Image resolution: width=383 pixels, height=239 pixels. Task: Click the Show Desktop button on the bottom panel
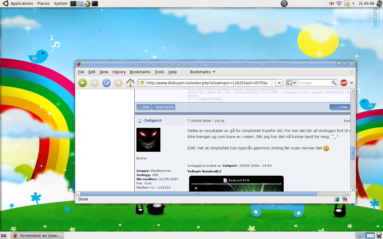coord(4,235)
